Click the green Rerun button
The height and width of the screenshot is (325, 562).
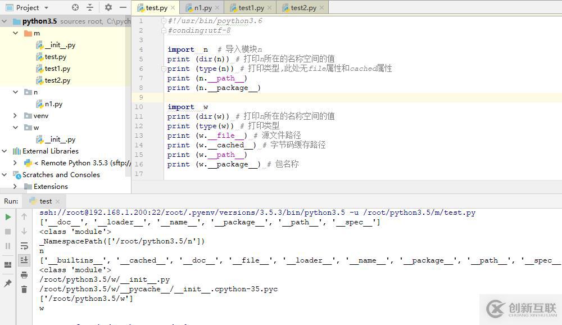[x=8, y=217]
